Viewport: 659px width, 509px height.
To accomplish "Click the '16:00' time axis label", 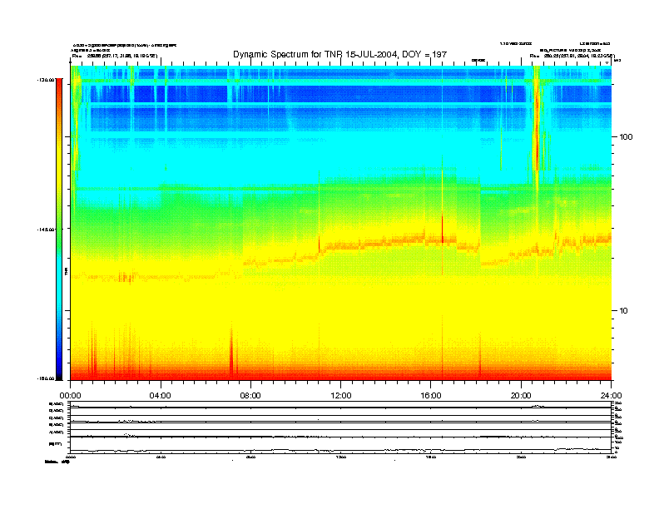I will (431, 396).
